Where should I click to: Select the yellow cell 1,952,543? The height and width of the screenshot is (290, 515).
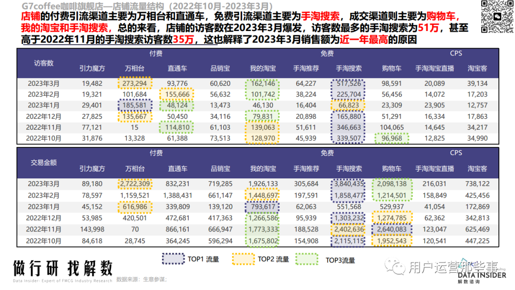tap(391, 241)
